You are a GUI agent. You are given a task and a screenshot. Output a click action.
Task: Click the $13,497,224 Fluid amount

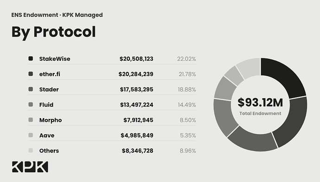[x=136, y=105]
